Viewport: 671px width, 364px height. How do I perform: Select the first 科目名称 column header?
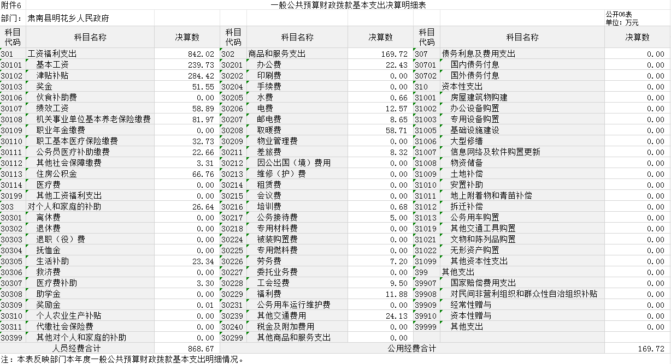click(90, 37)
